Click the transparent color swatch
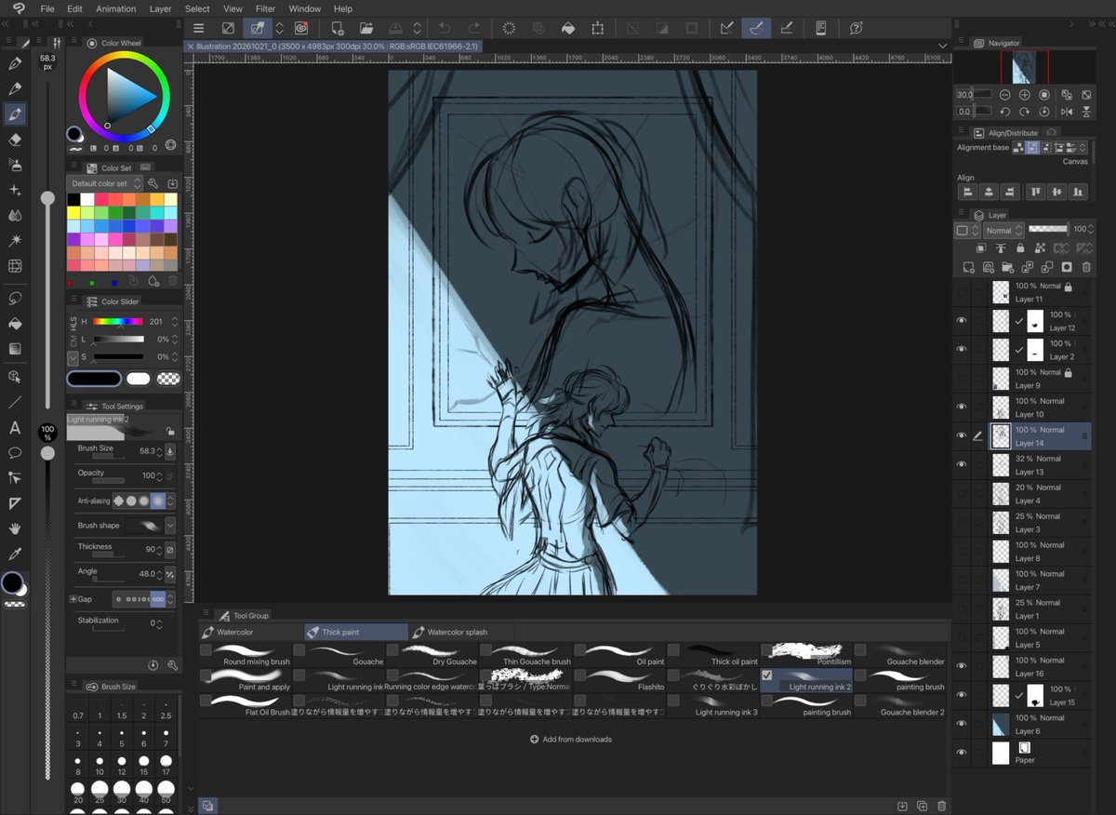This screenshot has width=1116, height=815. point(168,379)
